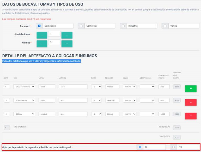Screen dimensions: 201x152
Task: Click the green add artifact plus button
Action: tap(191, 89)
